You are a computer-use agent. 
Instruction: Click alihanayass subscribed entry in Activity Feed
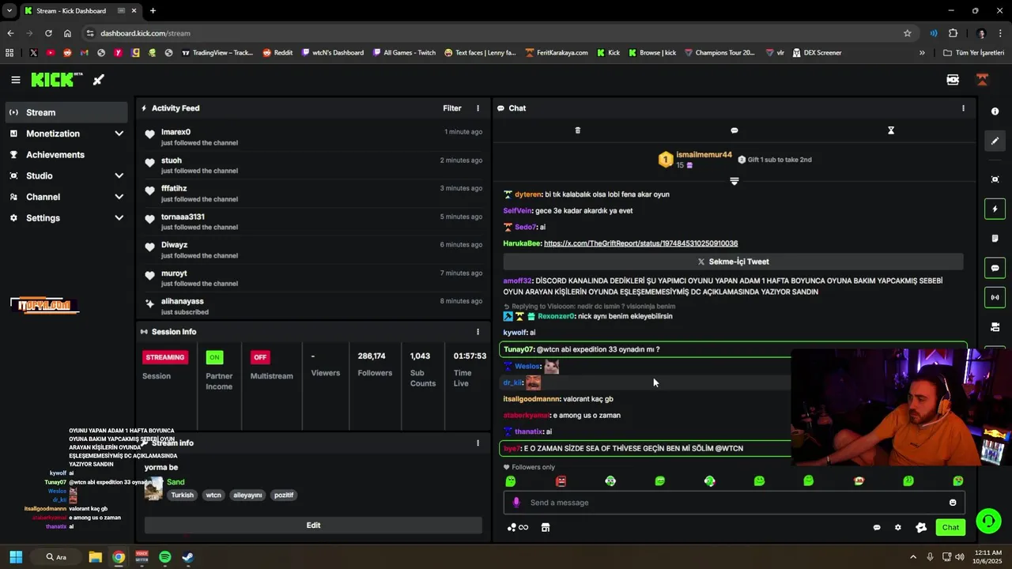(314, 306)
